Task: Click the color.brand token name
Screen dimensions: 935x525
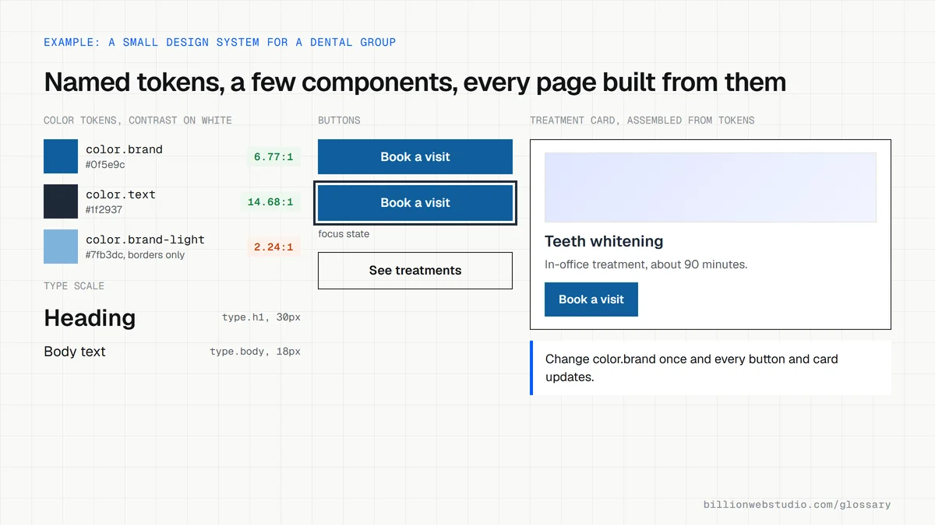Action: coord(124,149)
